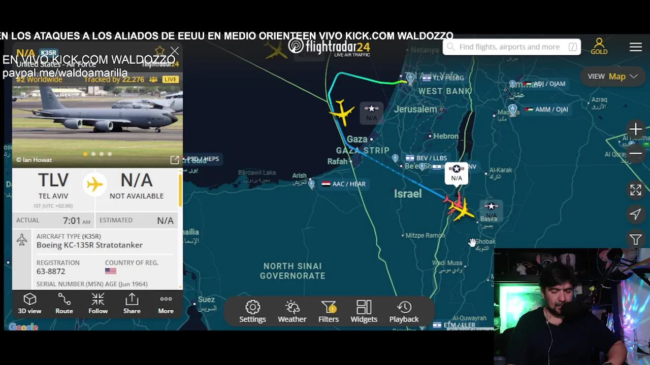Focus the Find flights search field

(511, 47)
